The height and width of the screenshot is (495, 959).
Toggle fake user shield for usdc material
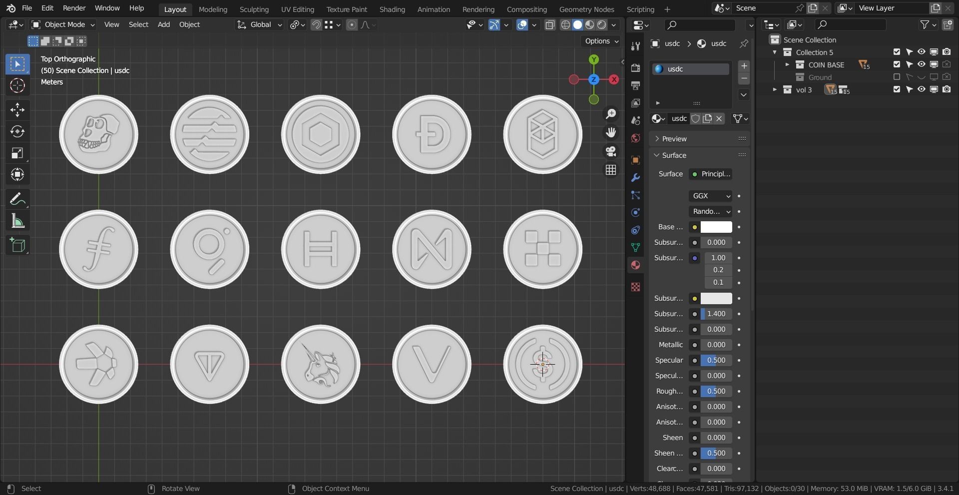[x=695, y=118]
